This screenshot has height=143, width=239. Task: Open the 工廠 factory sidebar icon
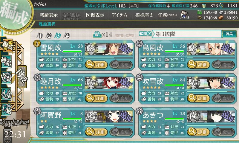click(x=6, y=110)
